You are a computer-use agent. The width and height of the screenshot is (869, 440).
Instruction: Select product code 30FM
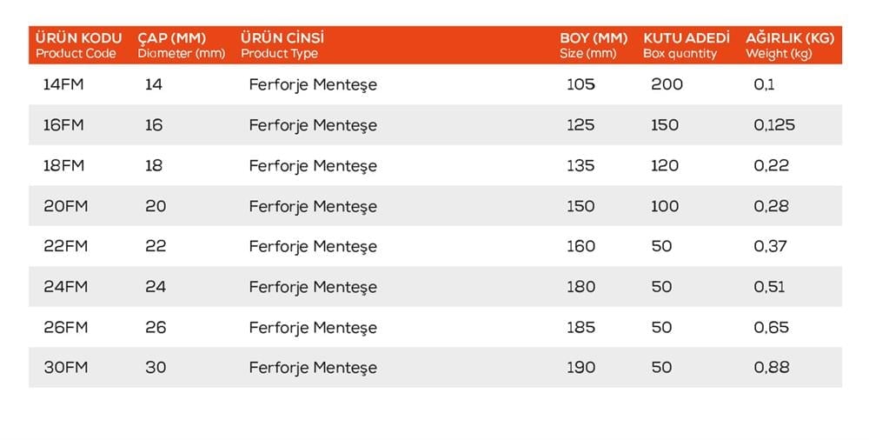[65, 367]
